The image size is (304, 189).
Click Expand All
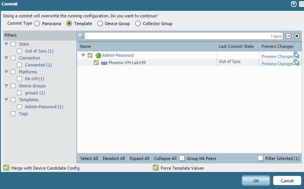pos(139,158)
